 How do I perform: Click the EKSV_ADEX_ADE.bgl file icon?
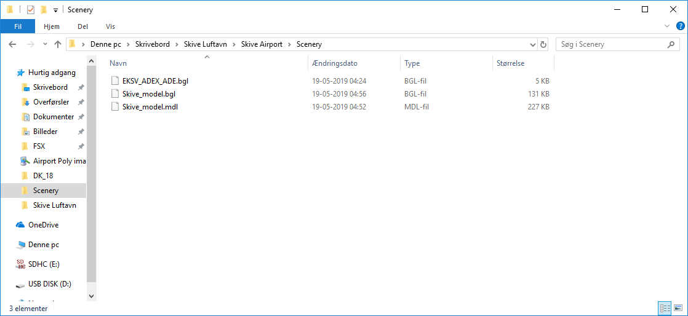115,81
